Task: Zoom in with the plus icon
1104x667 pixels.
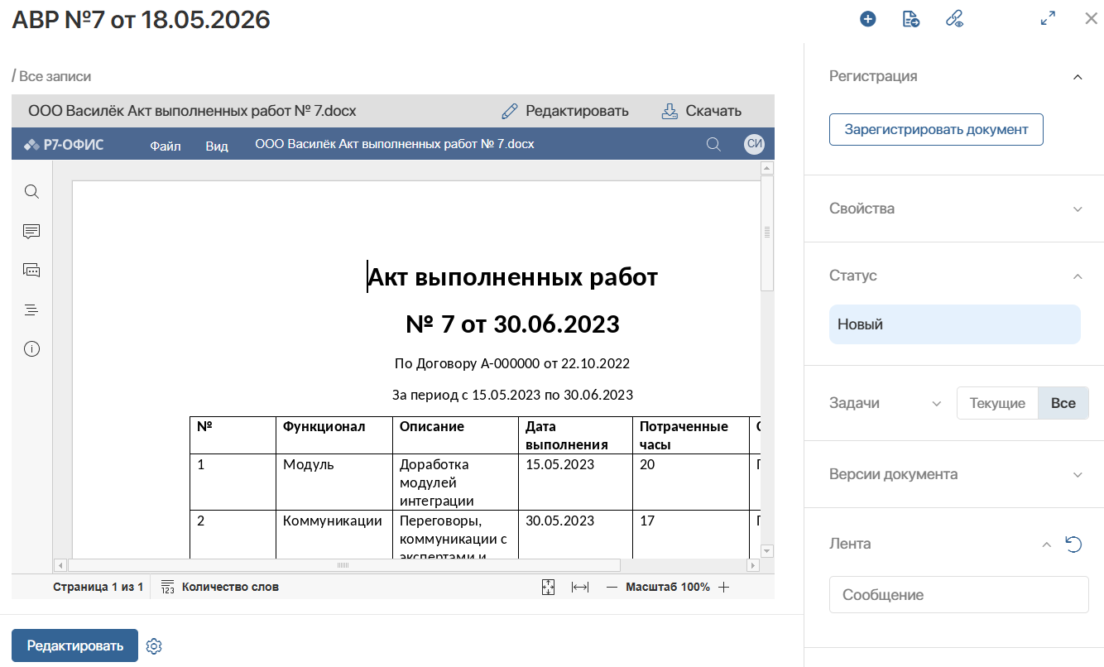Action: click(723, 587)
